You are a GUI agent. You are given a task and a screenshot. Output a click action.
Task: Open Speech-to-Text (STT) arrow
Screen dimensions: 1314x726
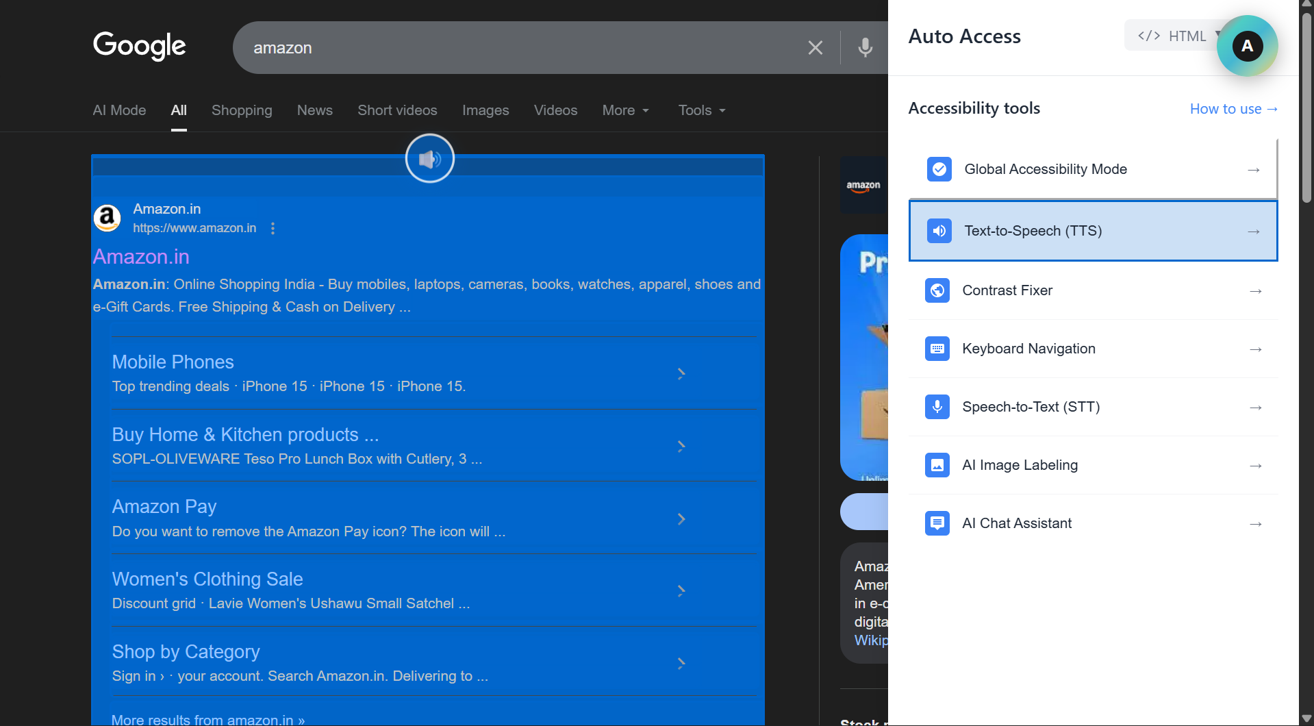pyautogui.click(x=1256, y=408)
